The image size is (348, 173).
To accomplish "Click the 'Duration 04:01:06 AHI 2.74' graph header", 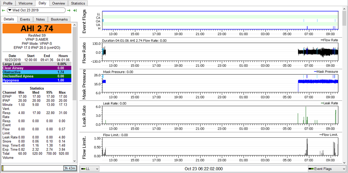I will [x=134, y=40].
